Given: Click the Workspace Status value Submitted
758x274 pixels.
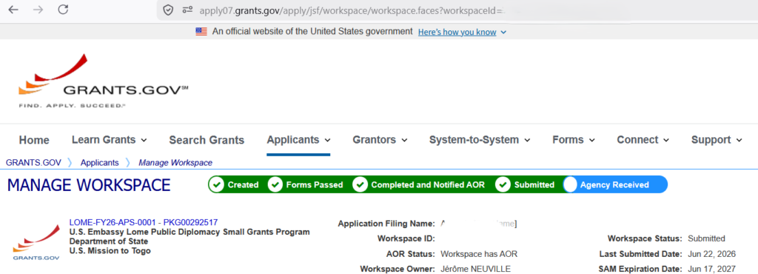Looking at the screenshot, I should [706, 238].
